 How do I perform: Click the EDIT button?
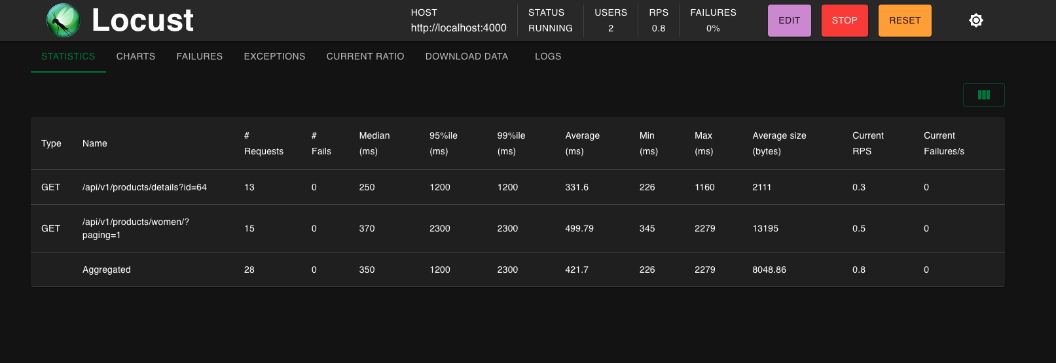(x=789, y=20)
